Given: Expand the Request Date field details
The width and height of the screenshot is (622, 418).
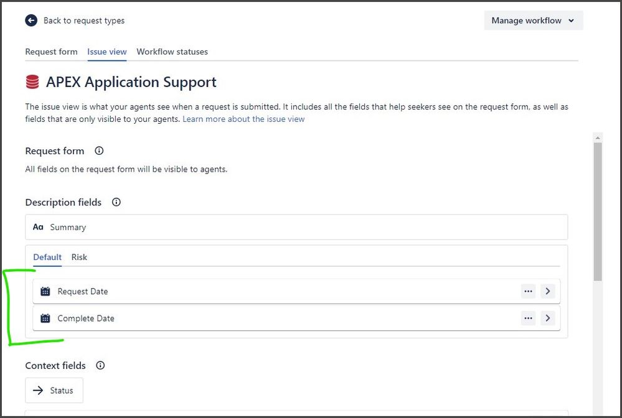Looking at the screenshot, I should [547, 291].
